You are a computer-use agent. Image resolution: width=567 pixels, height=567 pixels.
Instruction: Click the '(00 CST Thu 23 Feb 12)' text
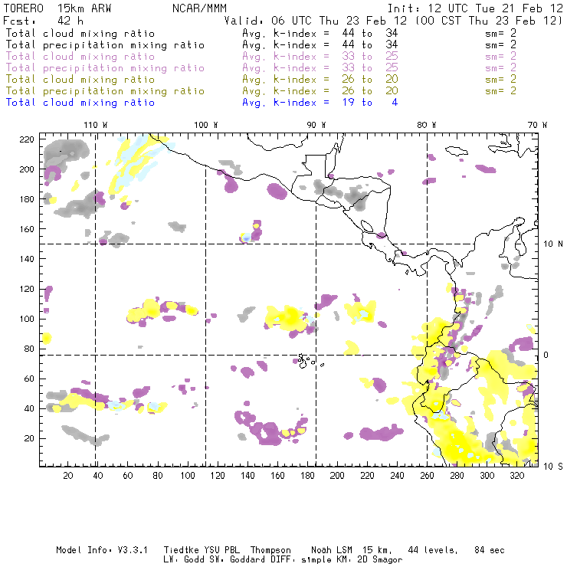(489, 21)
